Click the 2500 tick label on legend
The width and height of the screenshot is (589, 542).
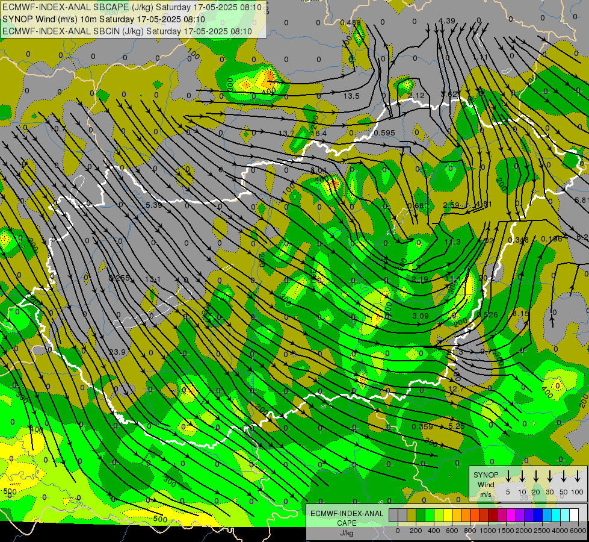click(x=542, y=531)
